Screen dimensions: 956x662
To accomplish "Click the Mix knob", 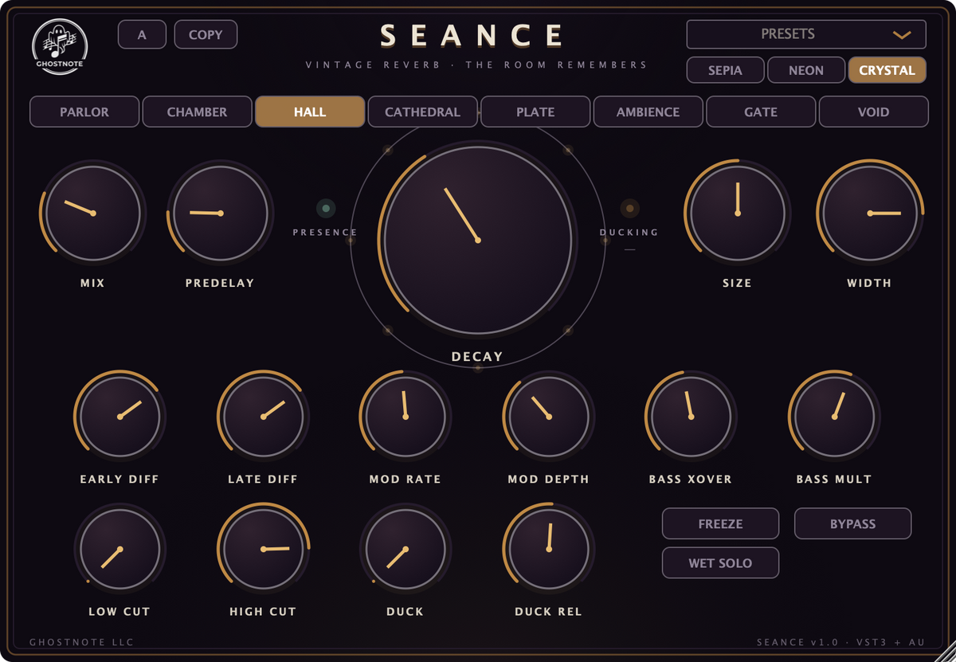I will 93,213.
